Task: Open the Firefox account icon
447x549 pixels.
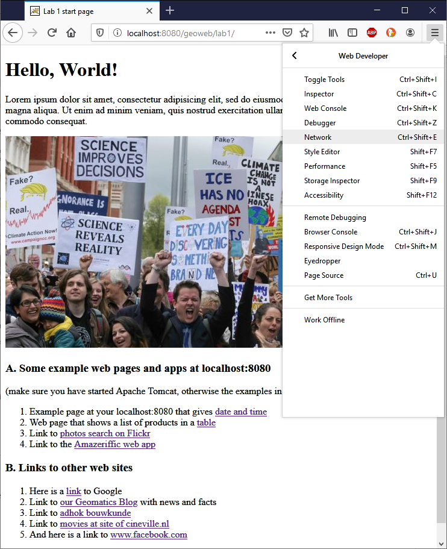Action: 410,33
